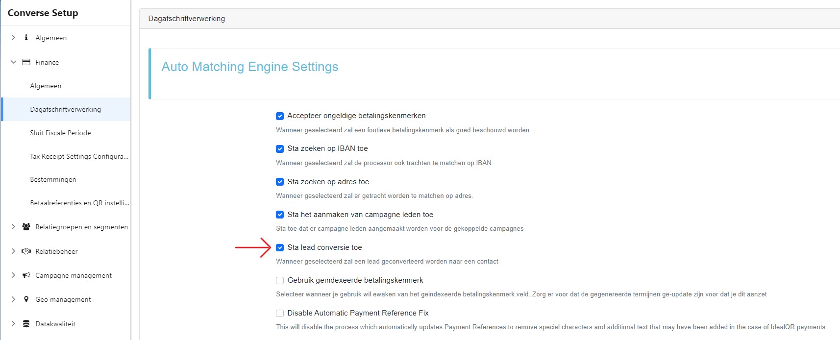Toggle the Sta zoeken op IBAN toe checkbox
Image resolution: width=840 pixels, height=340 pixels.
(280, 149)
